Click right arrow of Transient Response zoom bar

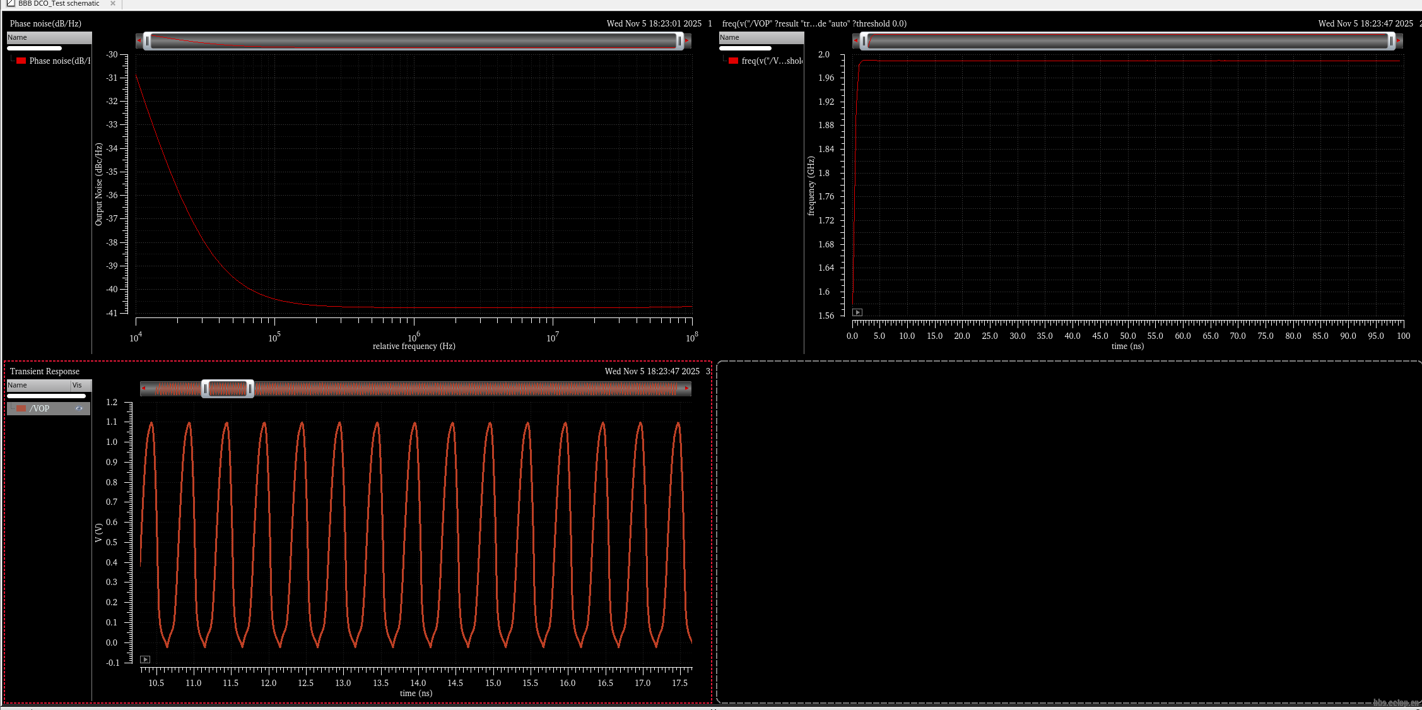pos(687,389)
